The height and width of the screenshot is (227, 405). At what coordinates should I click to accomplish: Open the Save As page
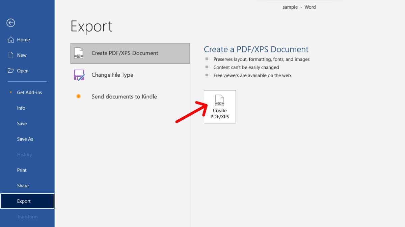(25, 139)
